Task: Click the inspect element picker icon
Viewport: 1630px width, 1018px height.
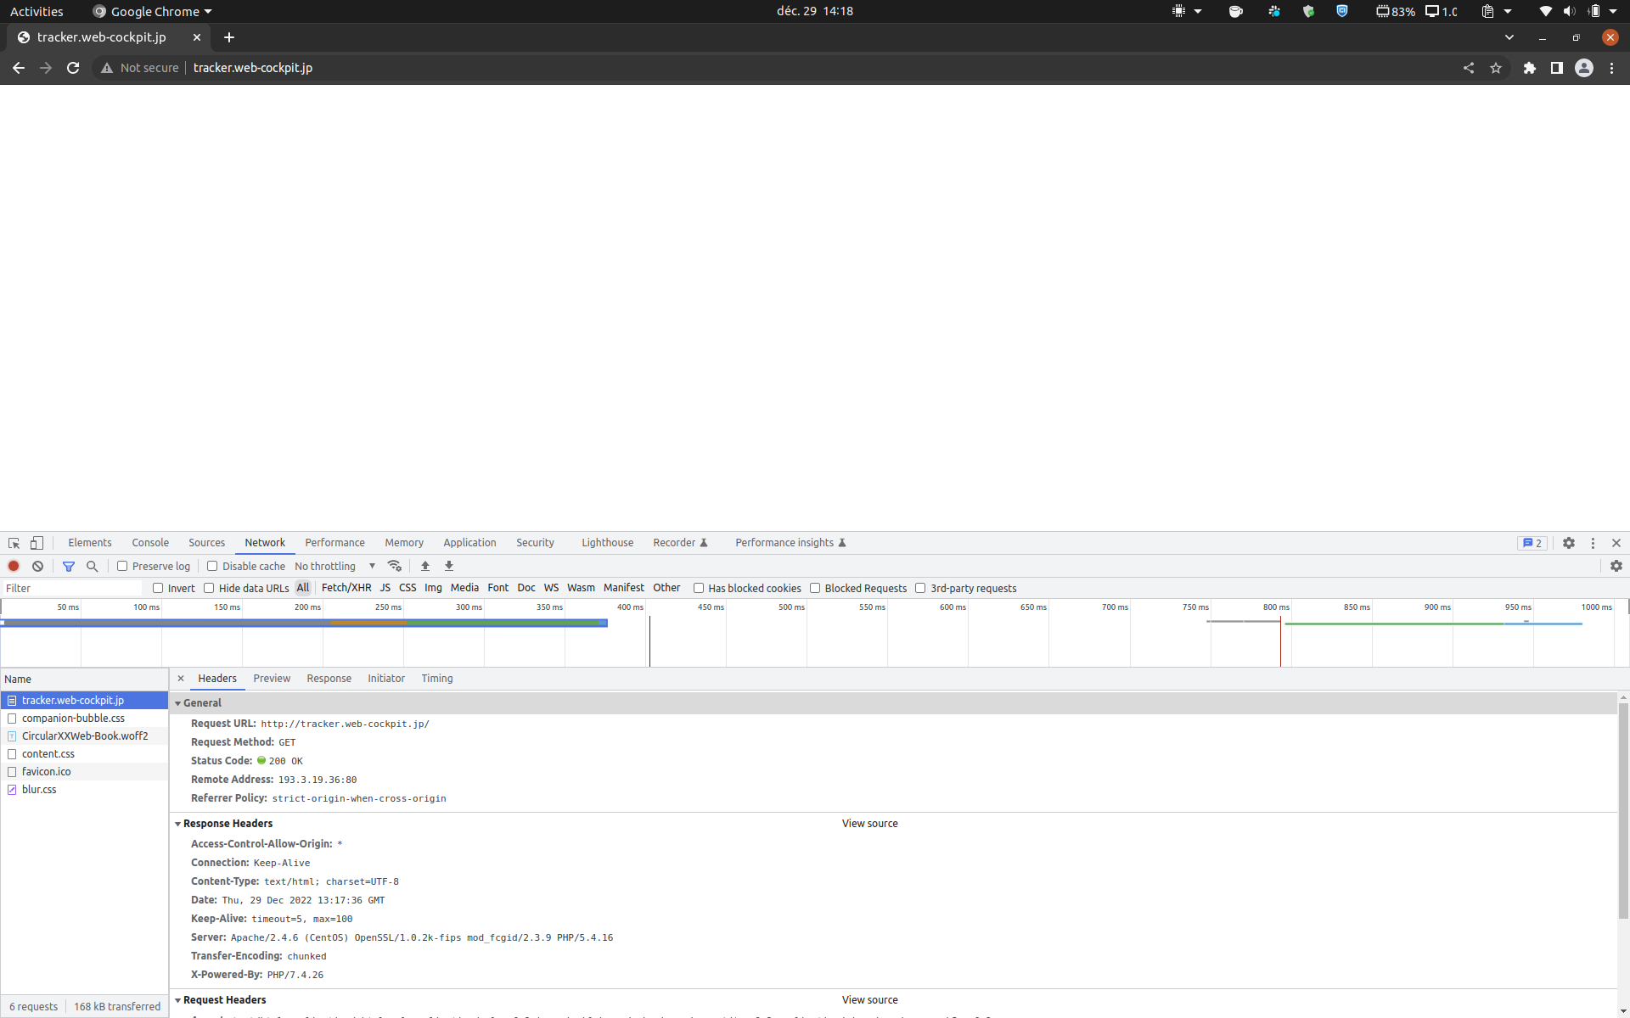Action: [14, 543]
